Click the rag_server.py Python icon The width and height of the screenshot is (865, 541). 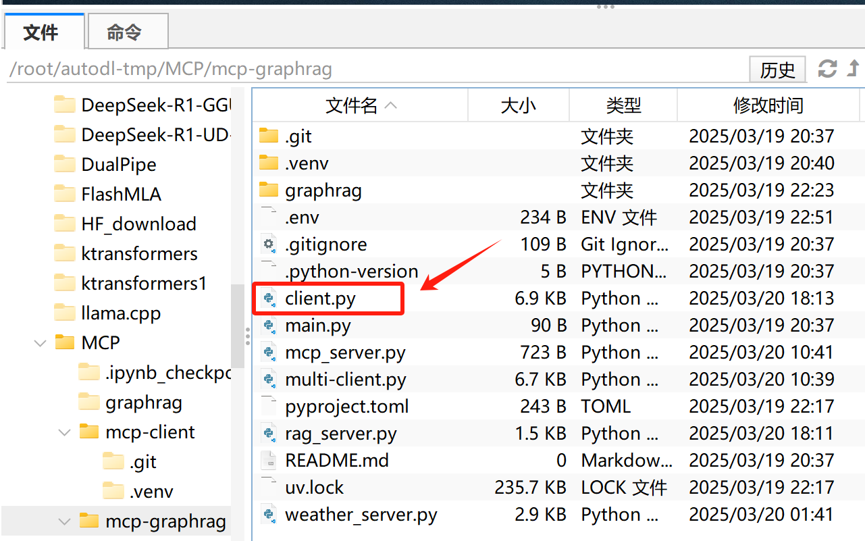(269, 433)
